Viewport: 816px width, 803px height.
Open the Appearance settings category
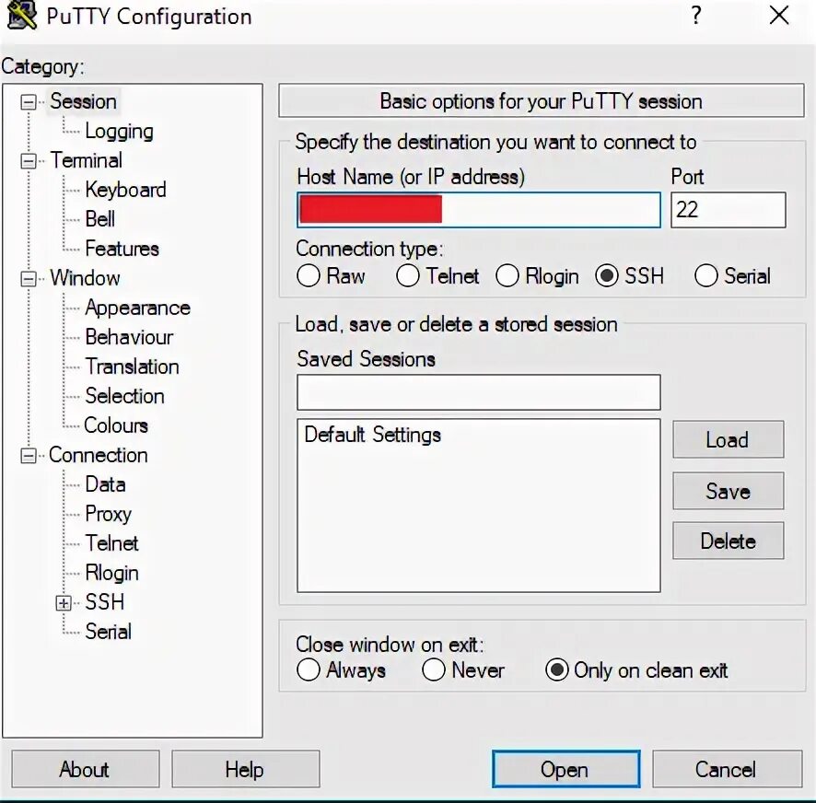[137, 308]
